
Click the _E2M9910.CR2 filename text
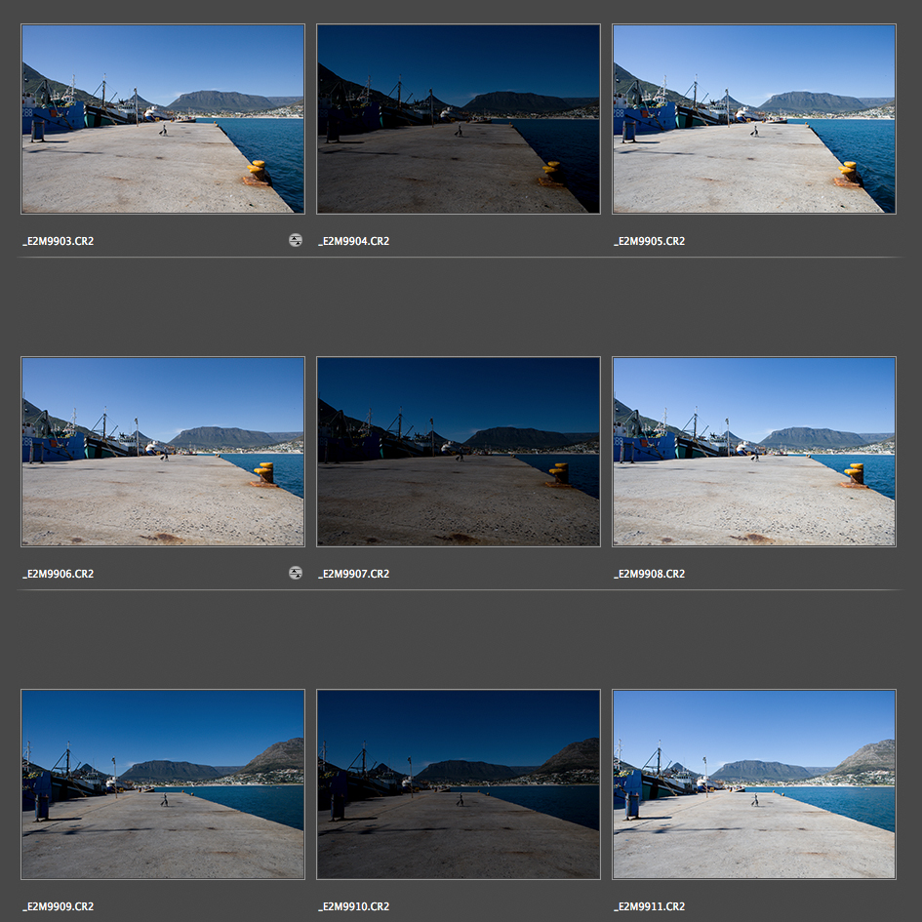click(x=354, y=906)
